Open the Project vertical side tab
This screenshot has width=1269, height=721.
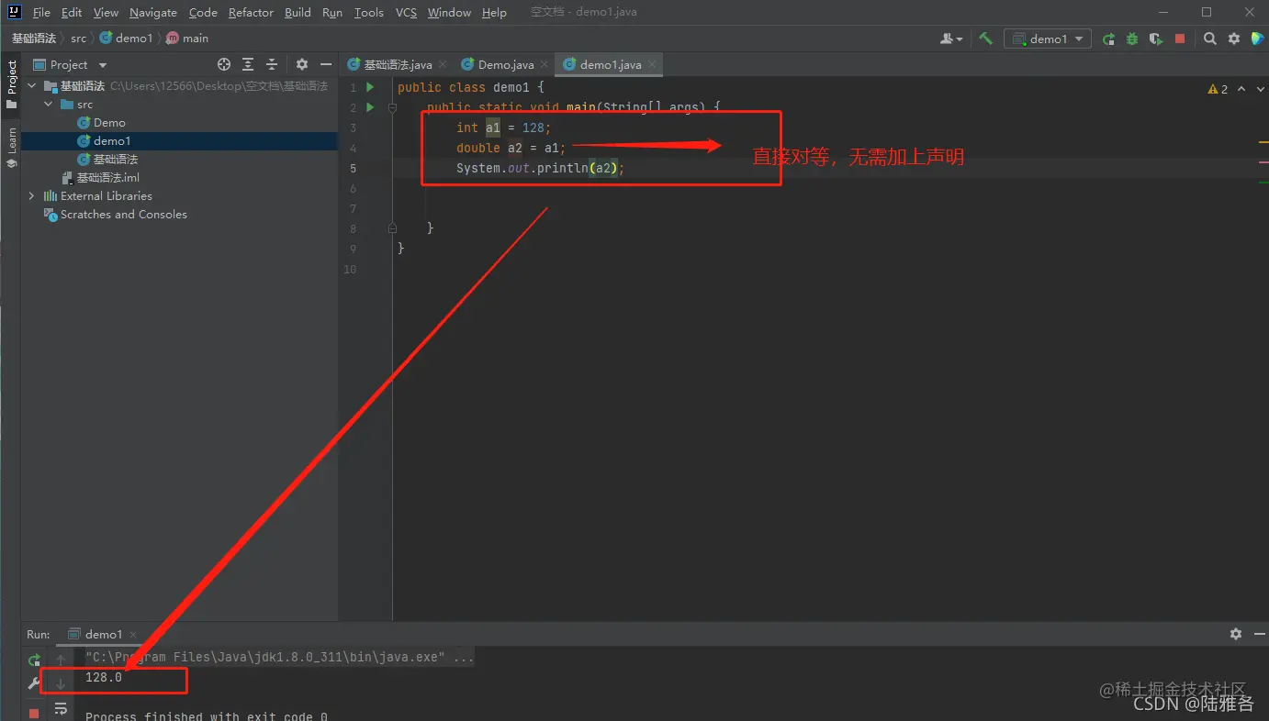[x=11, y=84]
